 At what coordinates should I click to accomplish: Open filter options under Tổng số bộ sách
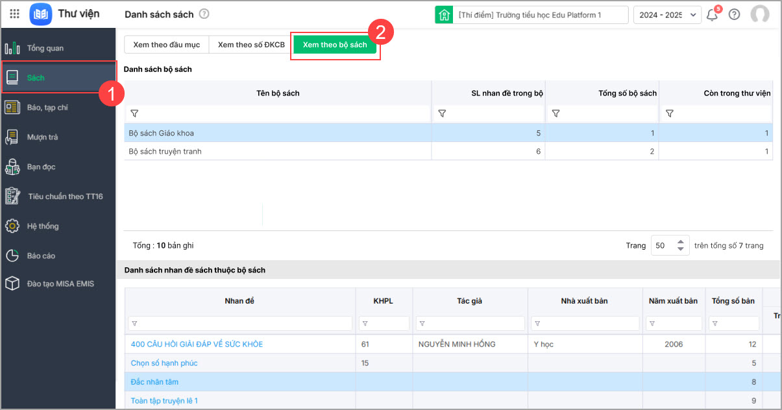[x=556, y=114]
